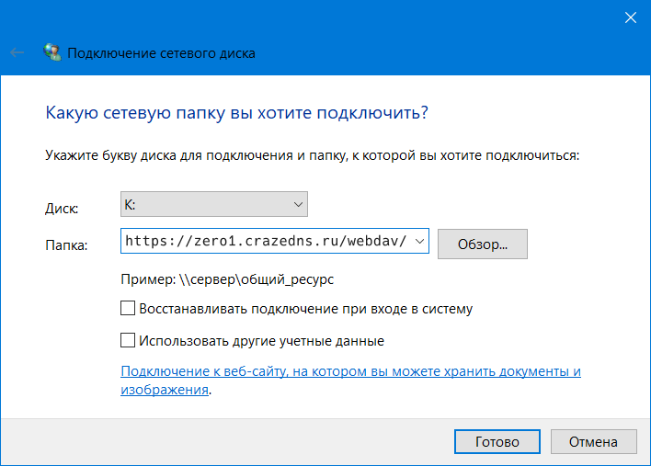Click the chevron arrow of the Диск combo box
The height and width of the screenshot is (466, 651).
coord(297,203)
